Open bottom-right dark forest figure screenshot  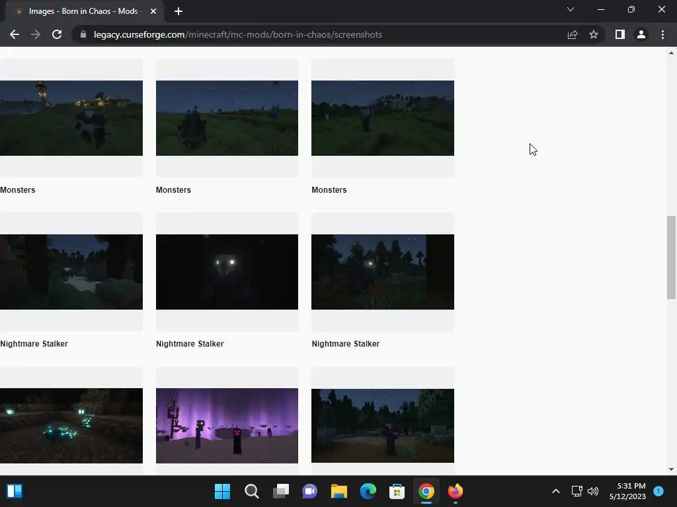pyautogui.click(x=383, y=426)
